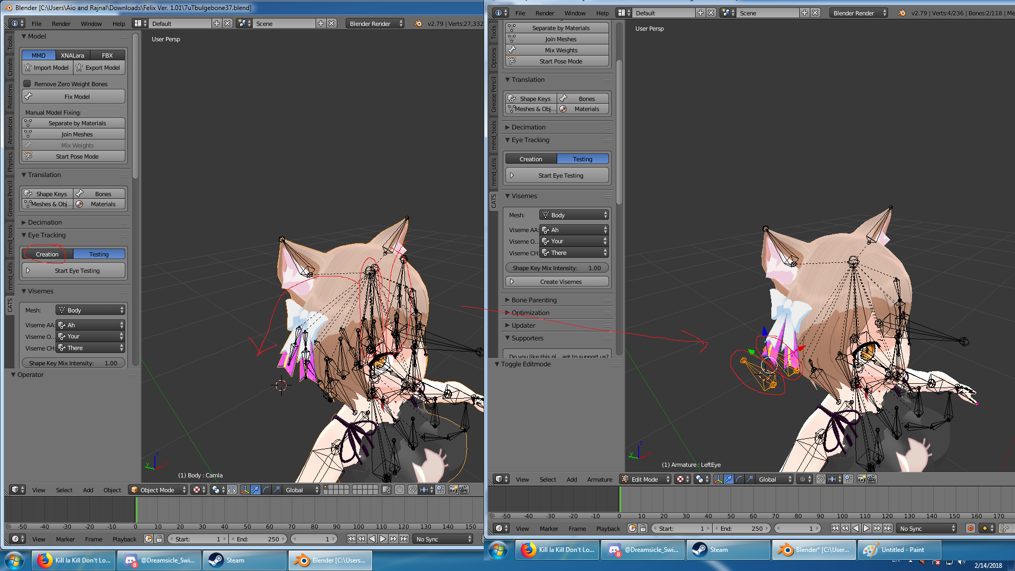
Task: Select scale manipulator icon in right window header
Action: [x=750, y=480]
